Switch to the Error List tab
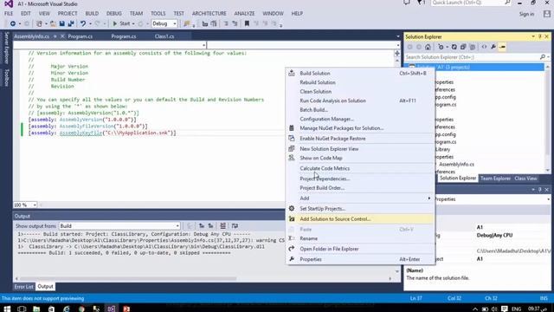 tap(24, 287)
